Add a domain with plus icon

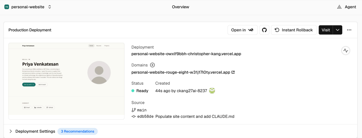[x=152, y=65]
